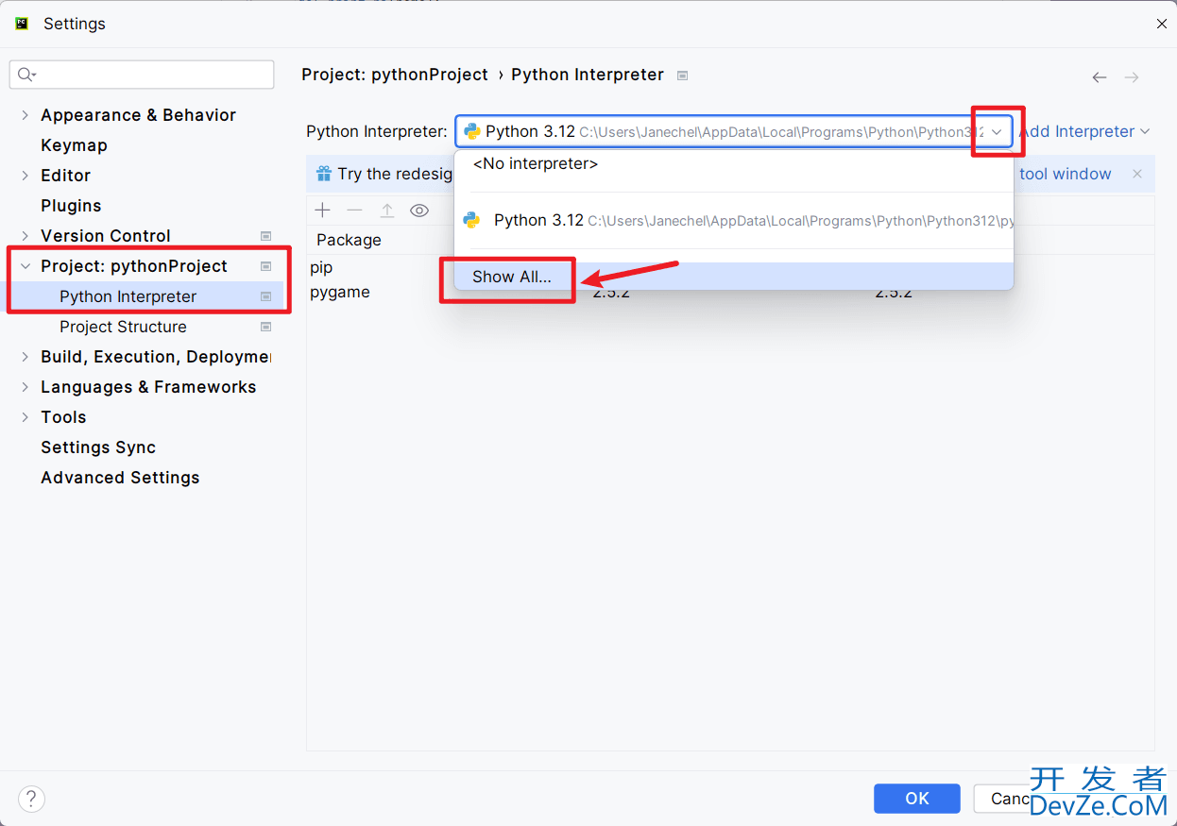
Task: Click the Project: pythonProject breadcrumb
Action: (395, 75)
